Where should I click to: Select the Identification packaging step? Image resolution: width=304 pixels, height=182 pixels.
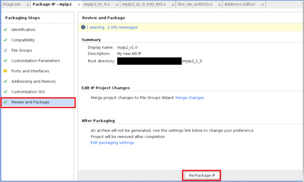coord(23,30)
